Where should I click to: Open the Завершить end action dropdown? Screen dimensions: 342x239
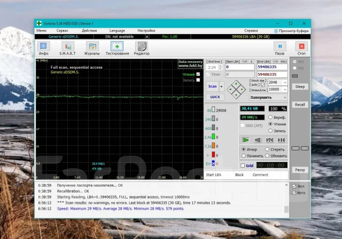(268, 97)
